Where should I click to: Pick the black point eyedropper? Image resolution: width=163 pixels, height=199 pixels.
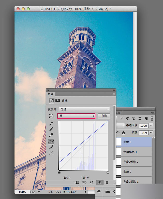51,123
